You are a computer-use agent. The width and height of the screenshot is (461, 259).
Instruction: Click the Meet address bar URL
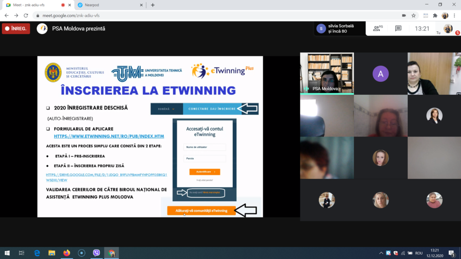[x=71, y=15]
